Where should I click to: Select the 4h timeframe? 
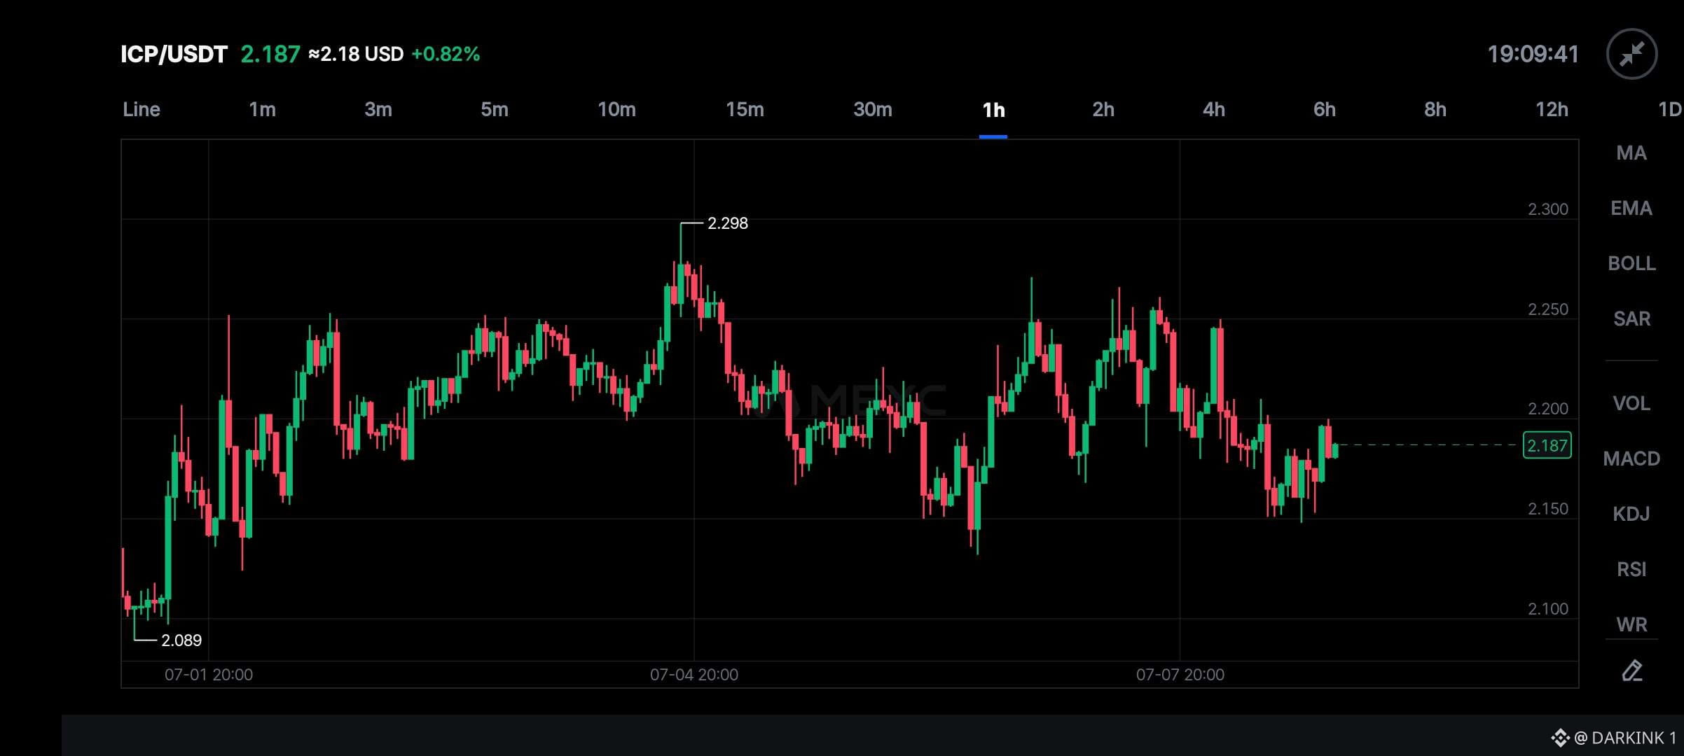(x=1214, y=109)
